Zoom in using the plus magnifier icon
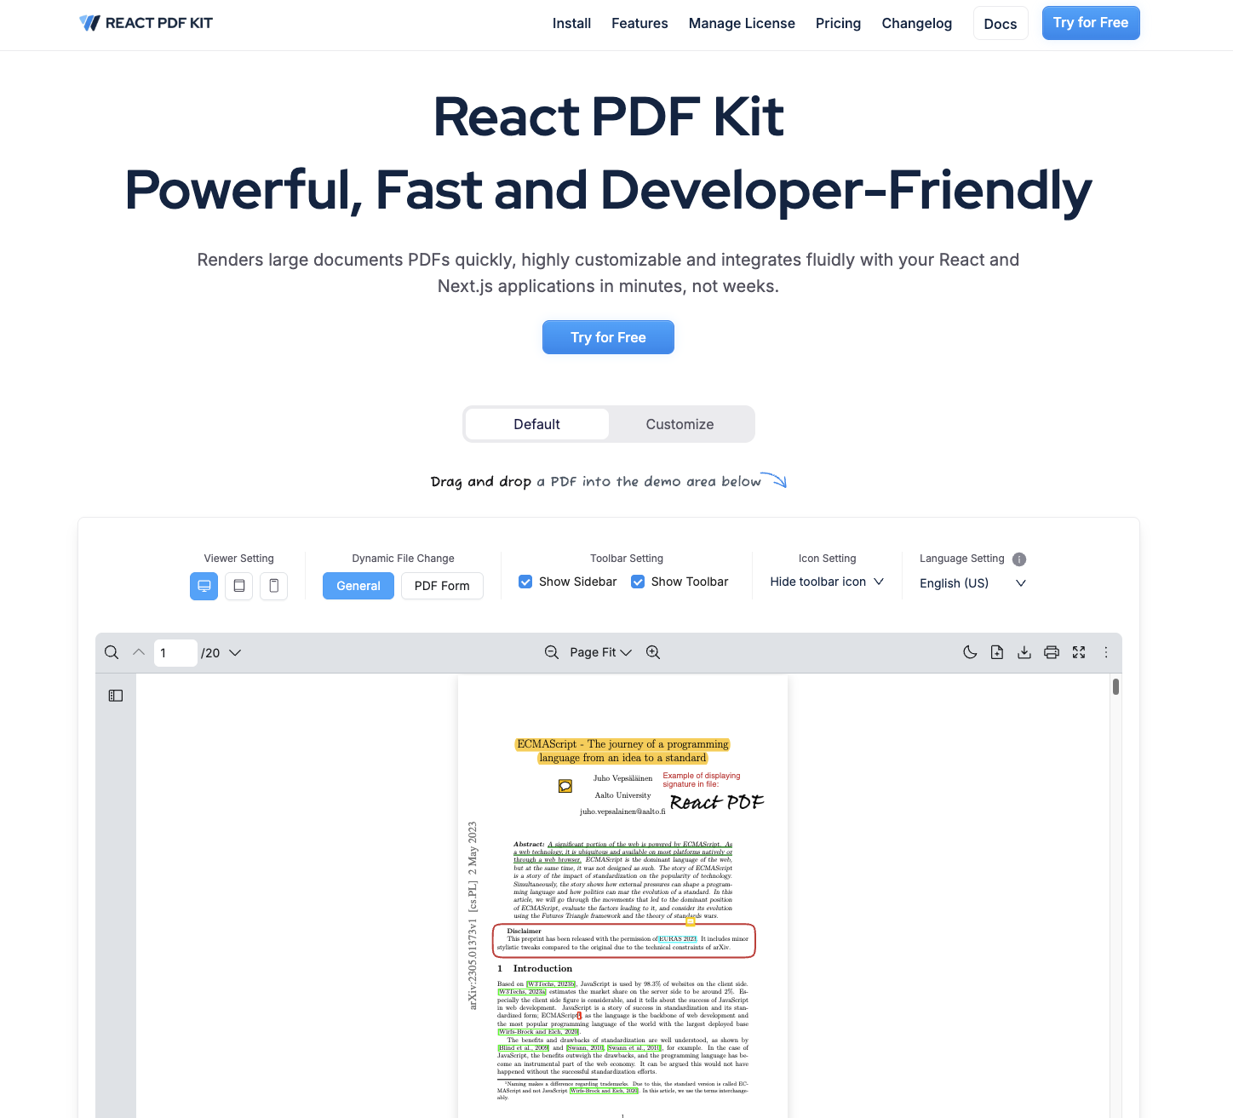 click(x=653, y=652)
